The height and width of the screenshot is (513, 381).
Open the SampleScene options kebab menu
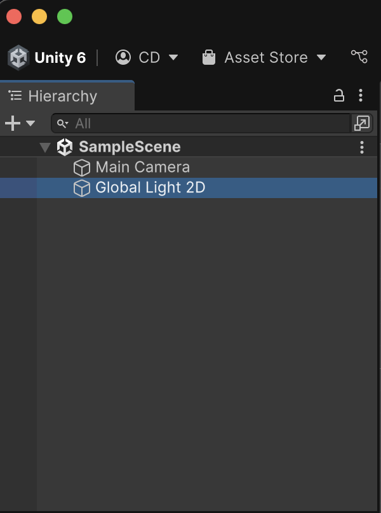tap(362, 147)
